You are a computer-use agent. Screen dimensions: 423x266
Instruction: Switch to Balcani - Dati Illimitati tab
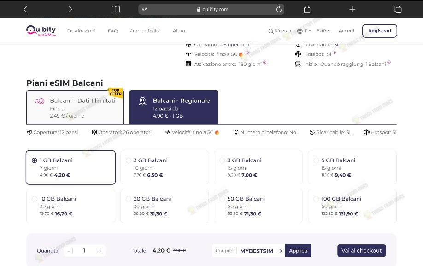pos(75,107)
